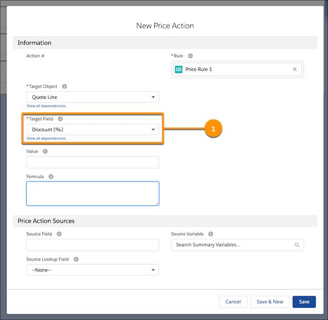
Task: Clear the Price Rule 1 selection
Action: coord(295,69)
